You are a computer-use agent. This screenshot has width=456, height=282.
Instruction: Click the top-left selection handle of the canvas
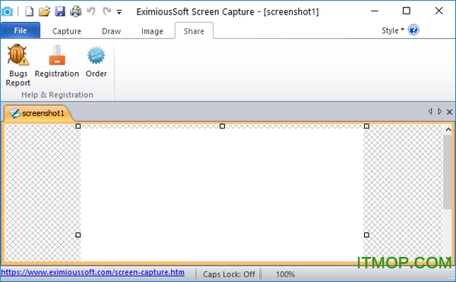pos(78,126)
